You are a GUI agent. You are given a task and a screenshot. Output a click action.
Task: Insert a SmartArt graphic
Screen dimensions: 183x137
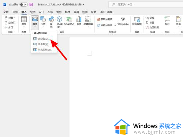[x=69, y=21]
